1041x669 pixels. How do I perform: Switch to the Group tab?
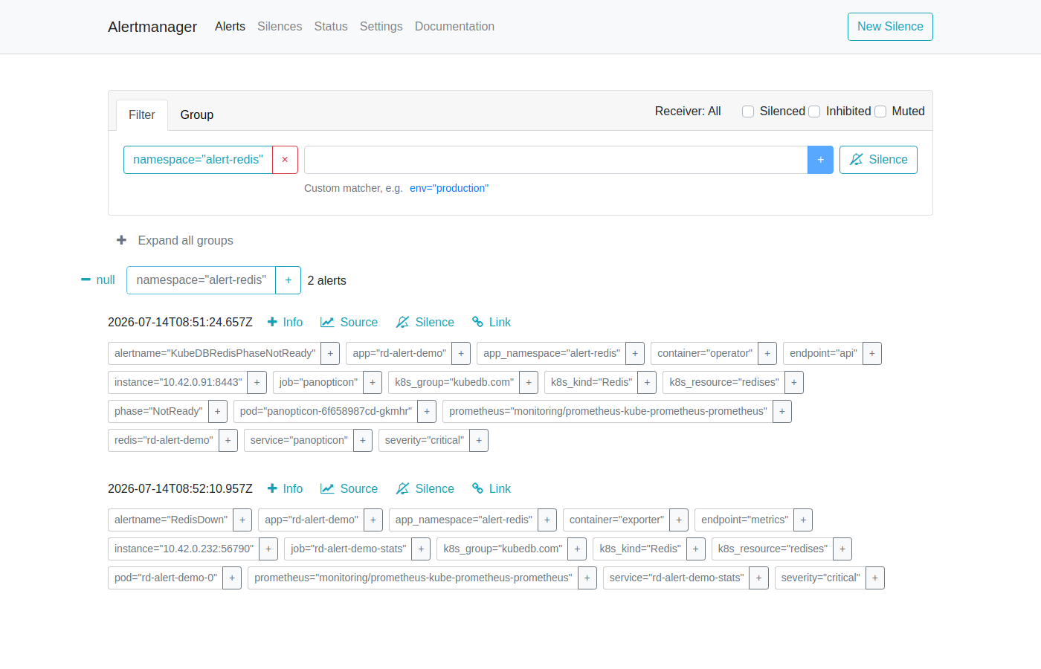(x=197, y=115)
